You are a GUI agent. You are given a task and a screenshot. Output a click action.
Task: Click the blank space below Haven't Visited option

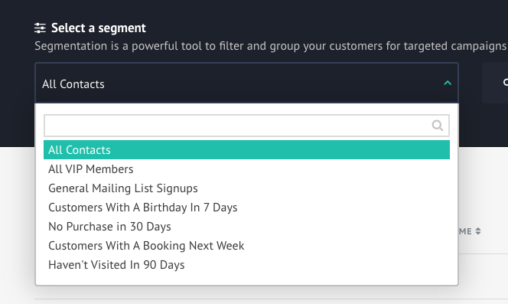tap(246, 279)
